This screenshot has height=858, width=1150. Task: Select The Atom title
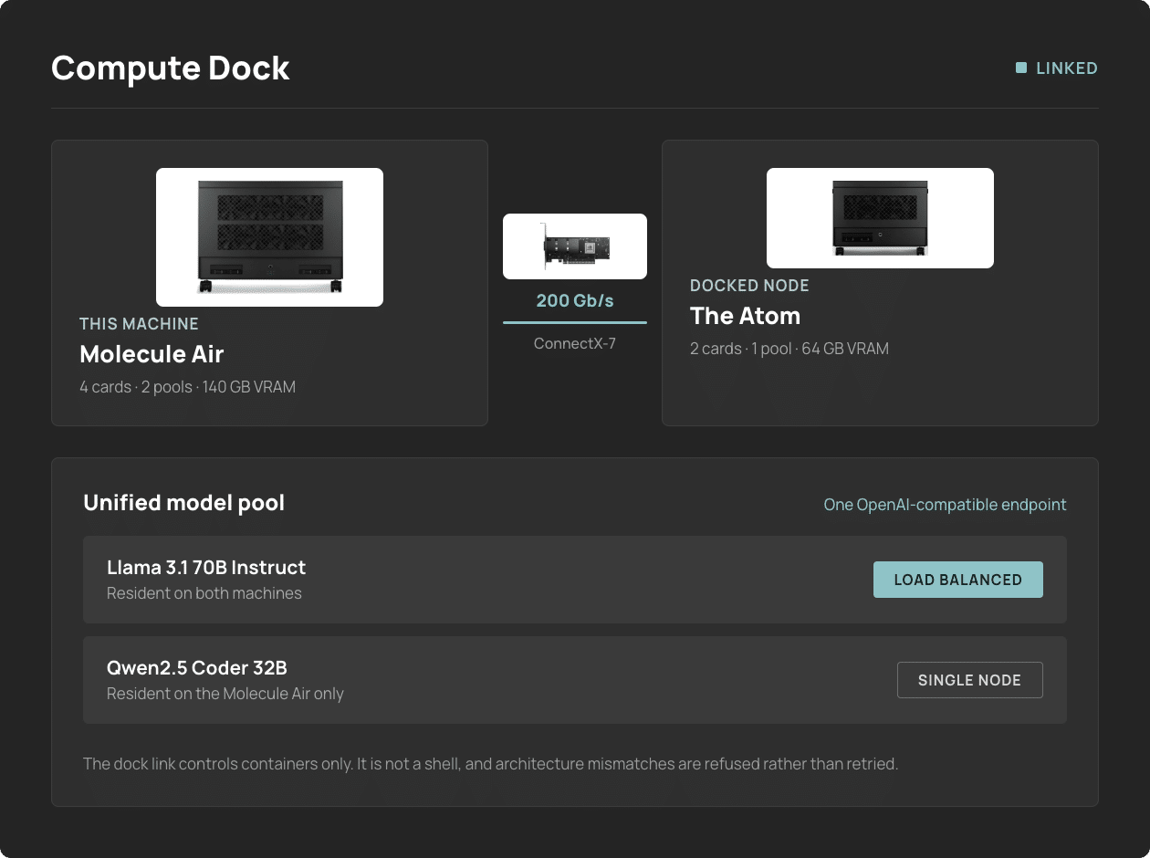[x=745, y=316]
